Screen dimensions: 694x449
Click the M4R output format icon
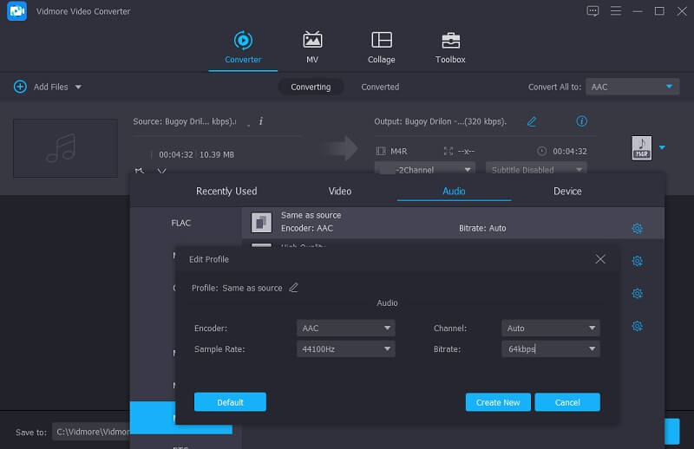pos(641,147)
